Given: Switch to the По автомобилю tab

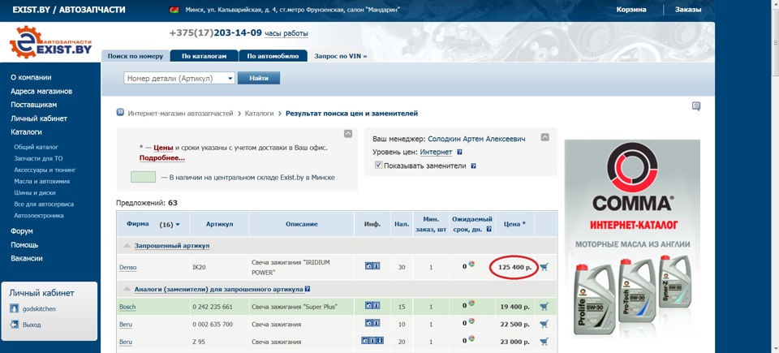Looking at the screenshot, I should pos(273,56).
